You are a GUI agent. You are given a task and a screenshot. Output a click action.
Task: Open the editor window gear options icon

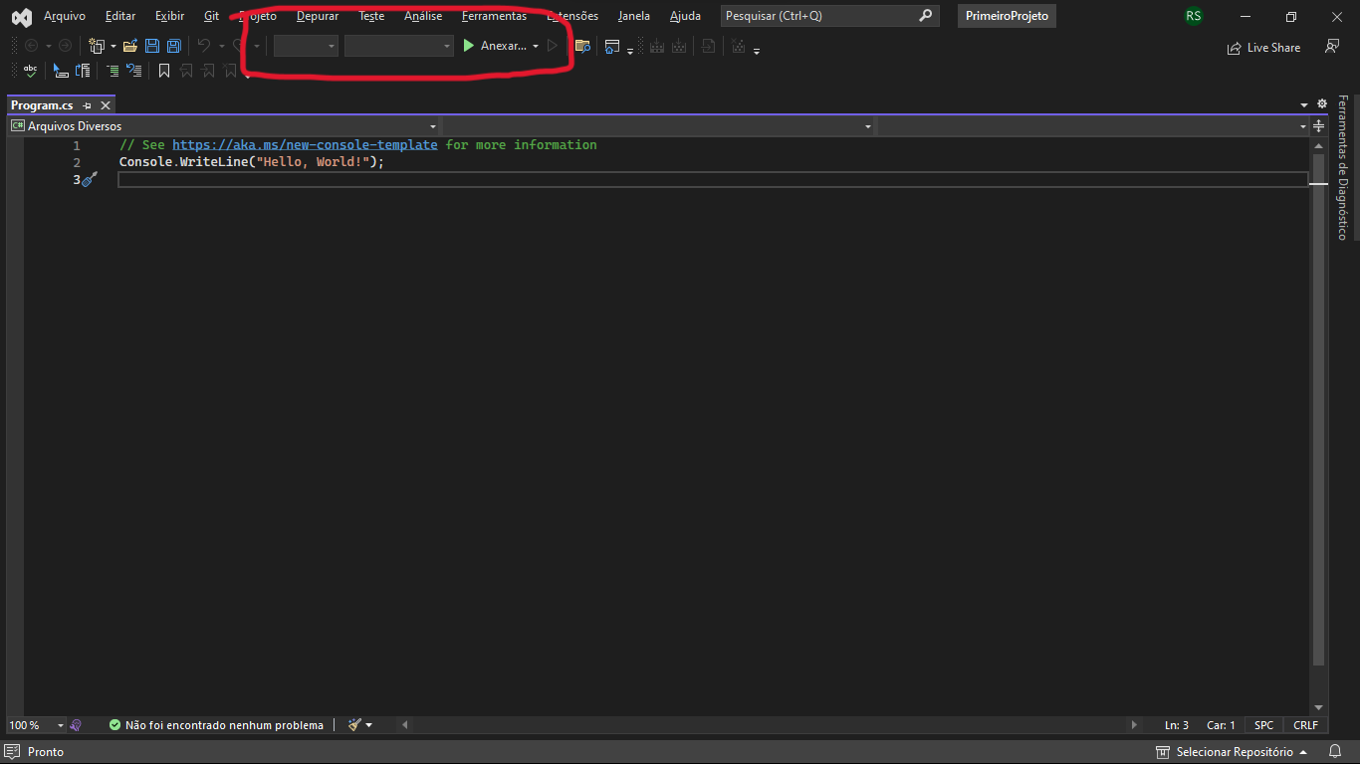[x=1322, y=103]
